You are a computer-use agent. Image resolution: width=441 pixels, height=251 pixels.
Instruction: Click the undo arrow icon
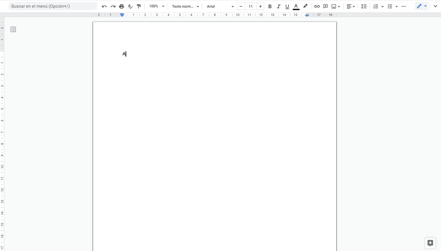tap(104, 7)
